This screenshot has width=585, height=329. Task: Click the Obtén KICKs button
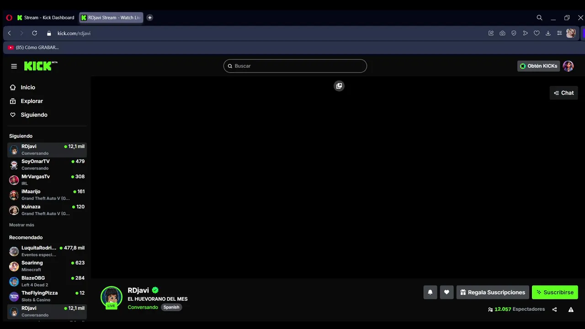(538, 66)
